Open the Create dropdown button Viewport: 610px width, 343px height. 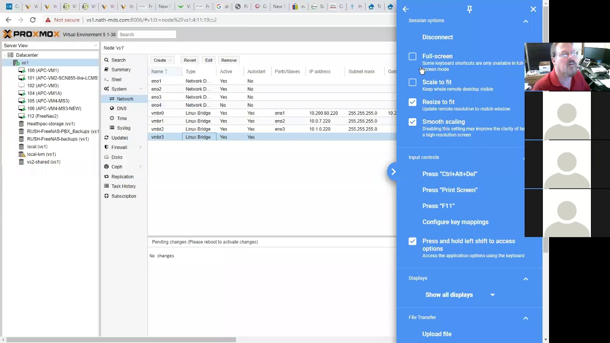[x=163, y=60]
